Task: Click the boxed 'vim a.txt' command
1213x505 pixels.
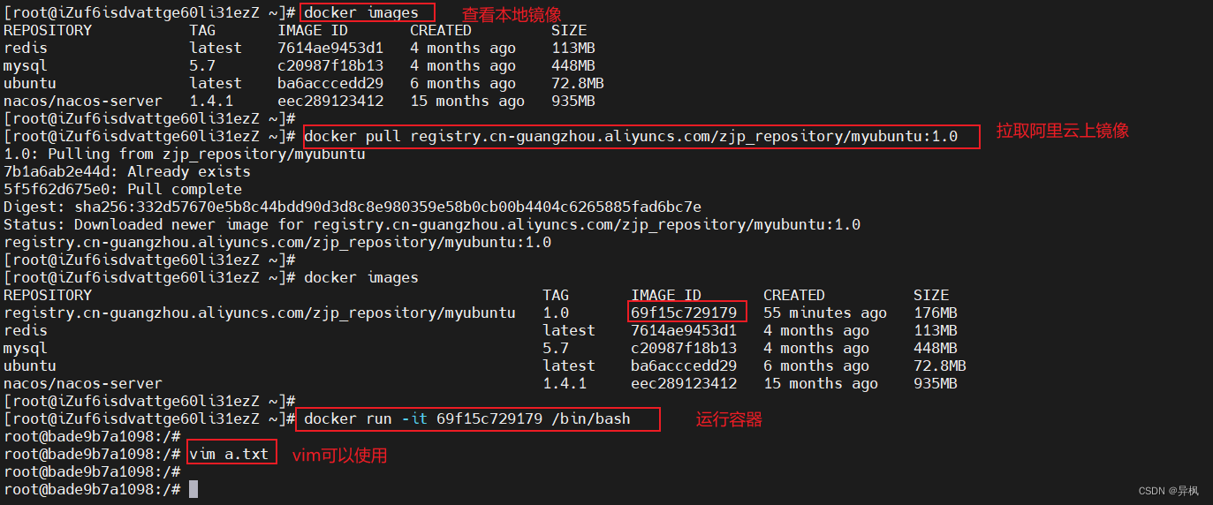Action: (x=229, y=454)
